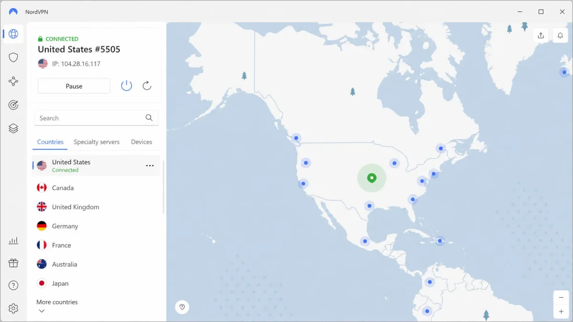Click the IP: 104.28.16.117 text
This screenshot has width=573, height=322.
76,63
